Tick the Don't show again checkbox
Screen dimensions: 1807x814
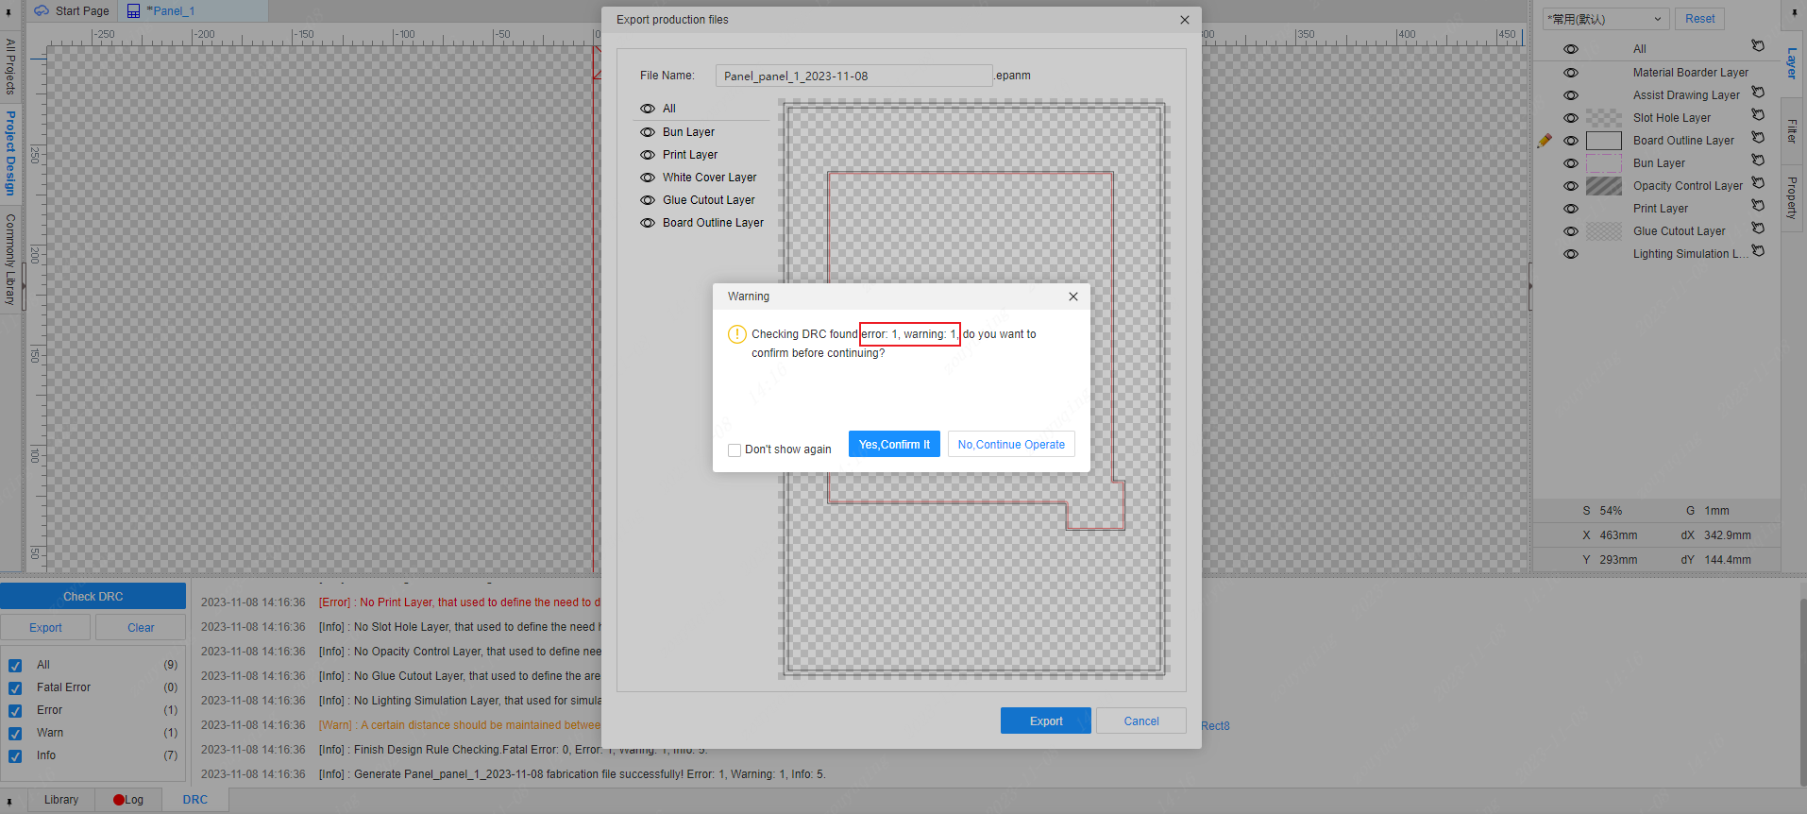[x=735, y=450]
